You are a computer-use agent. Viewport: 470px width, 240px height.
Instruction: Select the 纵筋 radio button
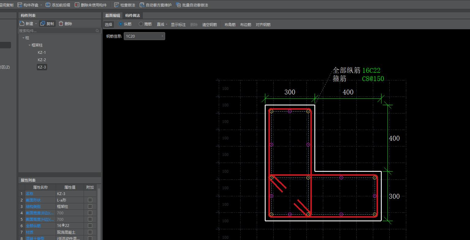[121, 24]
